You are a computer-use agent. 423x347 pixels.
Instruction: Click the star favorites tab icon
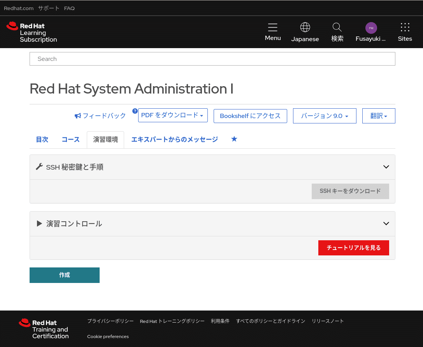(234, 139)
